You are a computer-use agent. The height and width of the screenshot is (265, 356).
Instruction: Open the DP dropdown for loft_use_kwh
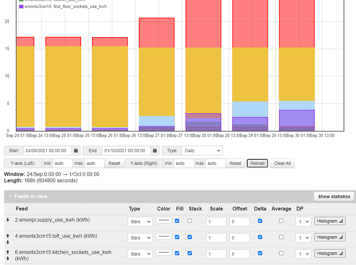point(303,237)
